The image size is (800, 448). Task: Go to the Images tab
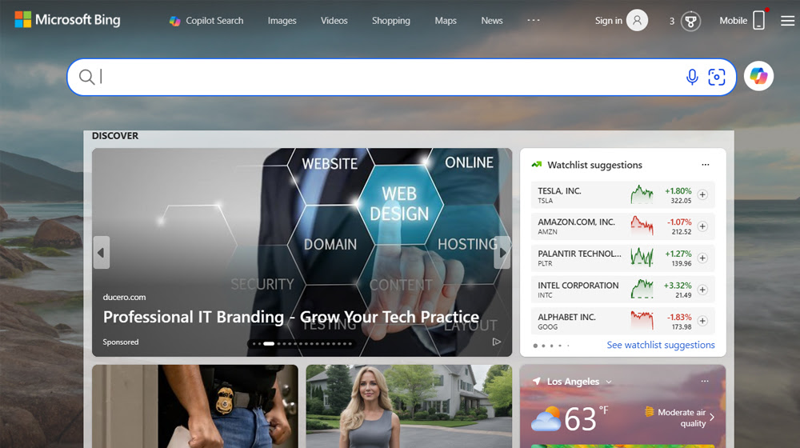point(282,21)
